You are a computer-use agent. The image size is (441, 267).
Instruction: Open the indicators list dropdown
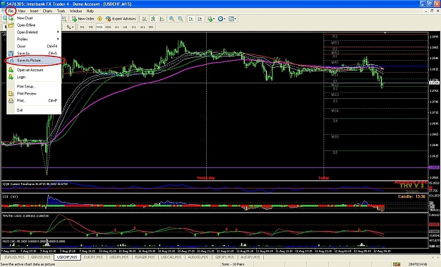click(x=211, y=19)
